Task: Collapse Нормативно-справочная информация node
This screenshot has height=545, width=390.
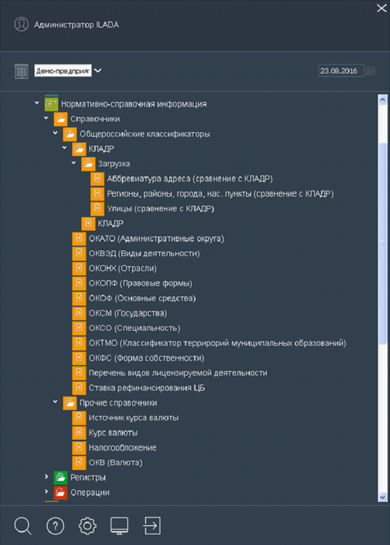Action: [37, 103]
